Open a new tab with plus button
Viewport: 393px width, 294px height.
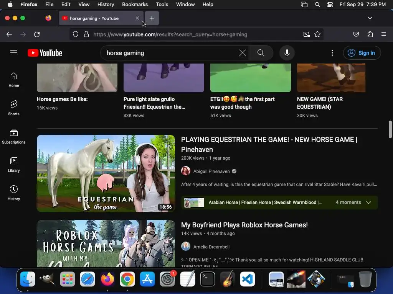coord(152,18)
